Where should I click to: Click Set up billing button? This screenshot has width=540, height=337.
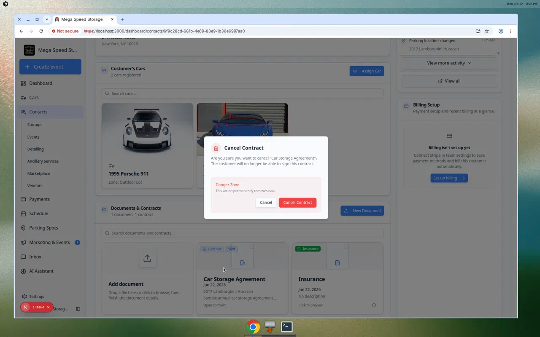click(449, 178)
